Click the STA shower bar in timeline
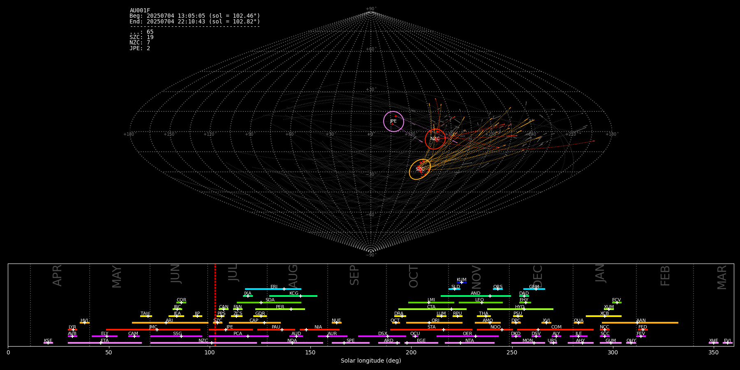The image size is (740, 370). (431, 329)
